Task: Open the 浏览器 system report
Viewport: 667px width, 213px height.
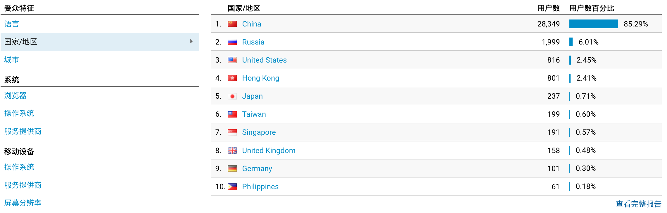Action: (x=15, y=95)
